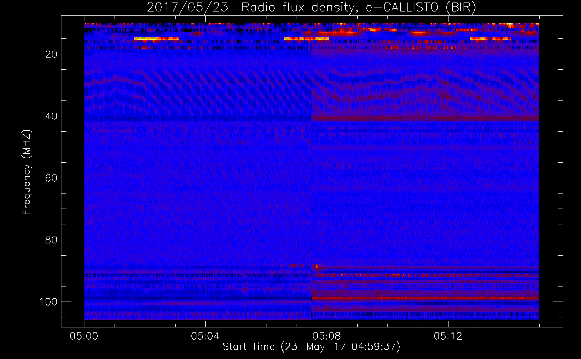Click the plot title "Radio flux density, e-CALLISTO (BIR)"

click(x=359, y=8)
